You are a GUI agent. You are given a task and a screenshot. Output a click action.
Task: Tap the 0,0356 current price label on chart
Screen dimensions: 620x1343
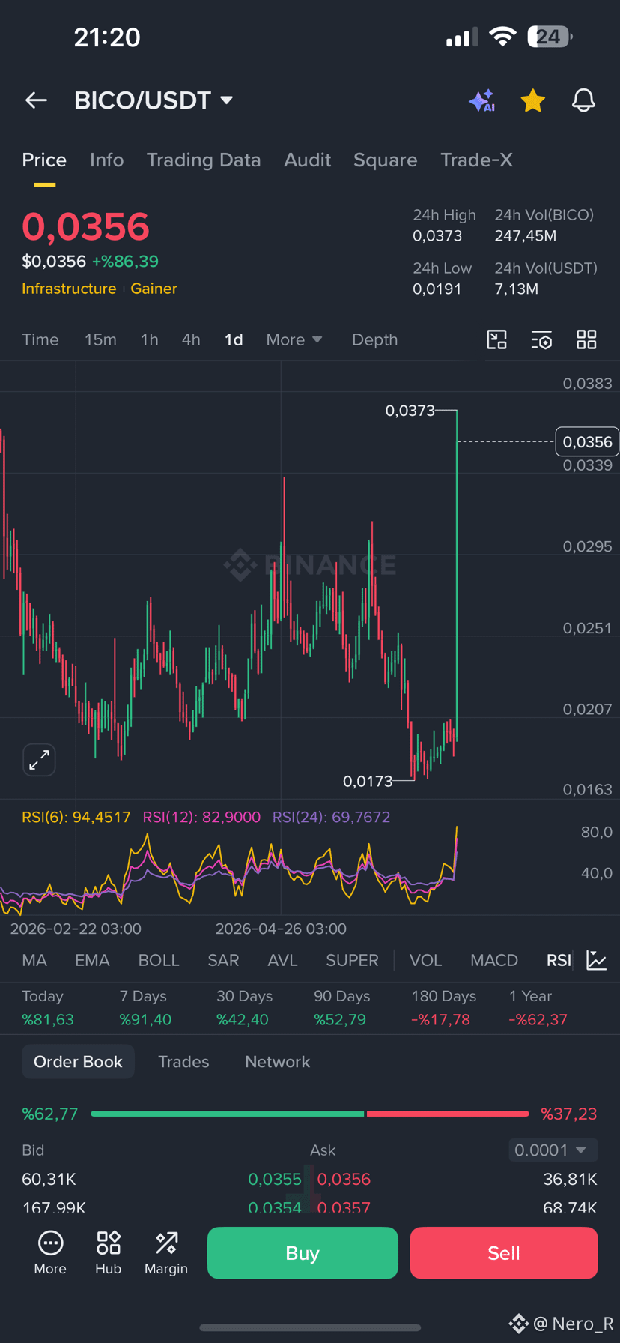(587, 442)
